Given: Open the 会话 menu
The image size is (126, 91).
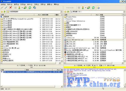Looking at the screenshot, I should pyautogui.click(x=3, y=4).
